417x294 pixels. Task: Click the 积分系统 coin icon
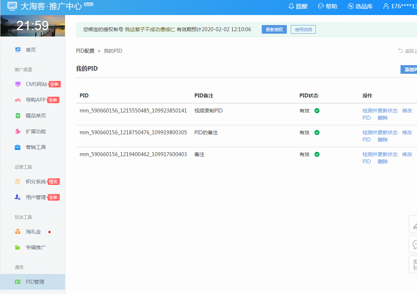(x=18, y=182)
